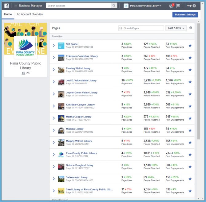Image resolution: width=206 pixels, height=202 pixels.
Task: Click the vertical scrollbar thumb
Action: pos(199,81)
